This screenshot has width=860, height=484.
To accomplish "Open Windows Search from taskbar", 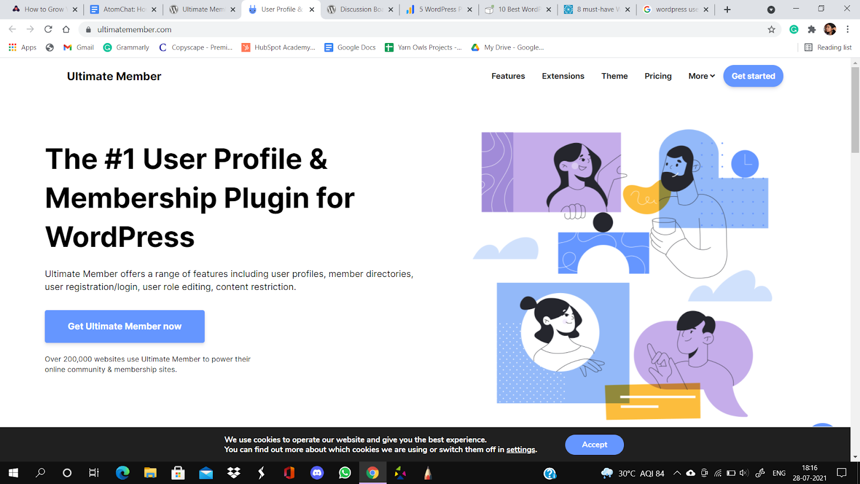I will coord(40,473).
